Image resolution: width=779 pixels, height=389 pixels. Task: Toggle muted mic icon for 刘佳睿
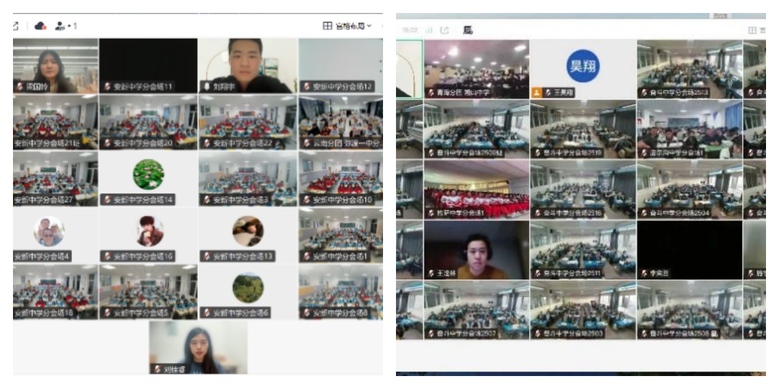pos(157,369)
